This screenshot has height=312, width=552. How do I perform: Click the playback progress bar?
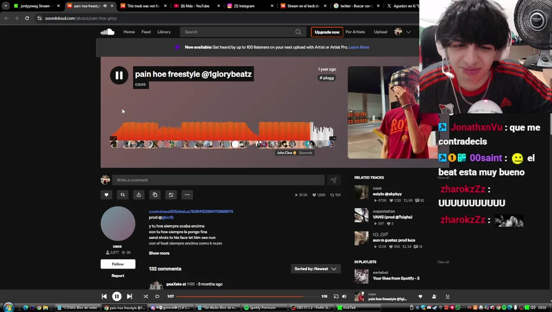coord(247,296)
